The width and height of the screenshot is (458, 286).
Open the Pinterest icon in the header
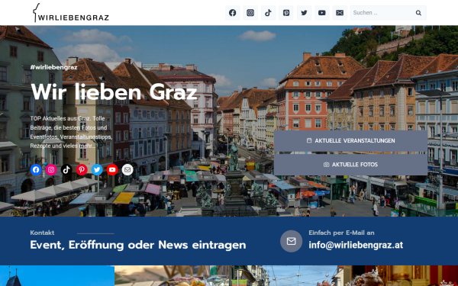286,13
